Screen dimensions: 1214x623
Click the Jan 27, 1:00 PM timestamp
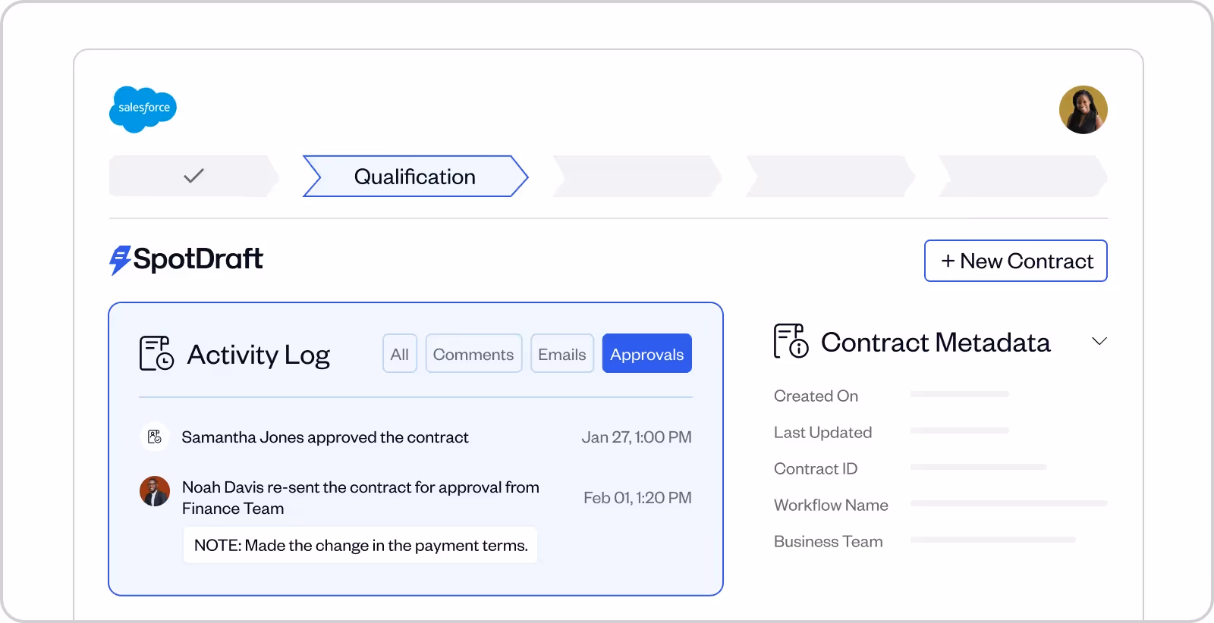pyautogui.click(x=637, y=437)
